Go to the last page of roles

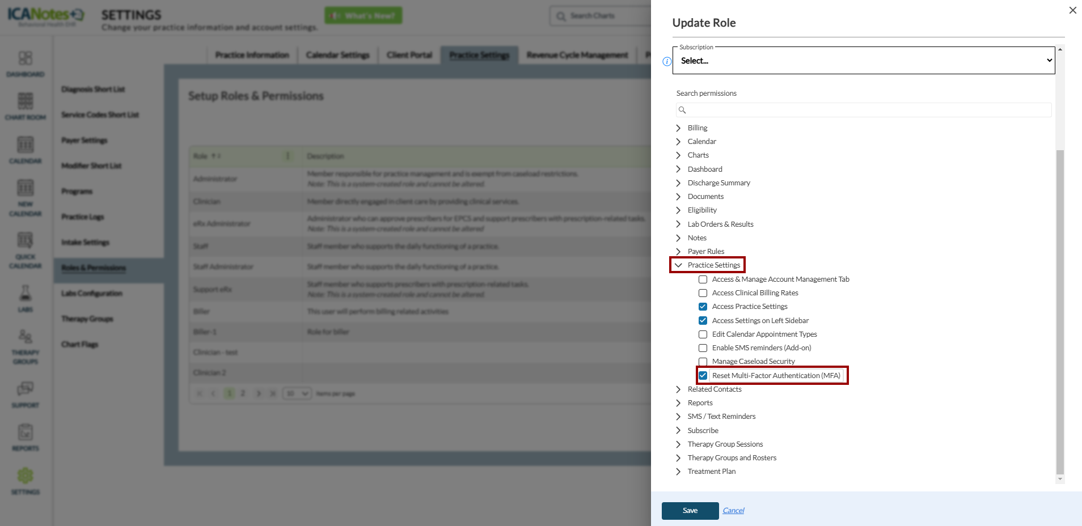273,393
